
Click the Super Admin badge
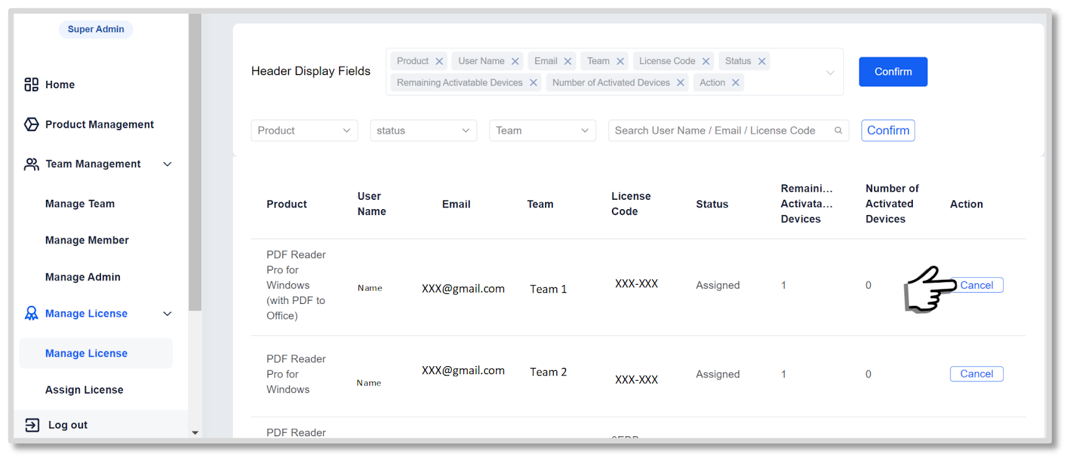pyautogui.click(x=96, y=29)
